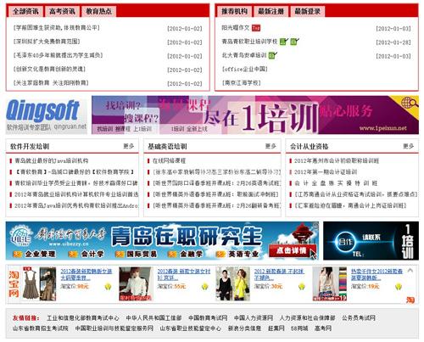Click the date 2012-01-28 in the institutions list

pos(393,42)
